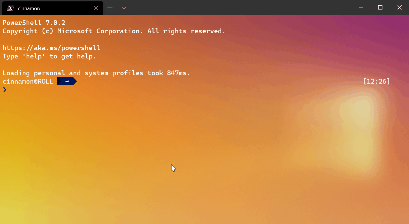Image resolution: width=409 pixels, height=224 pixels.
Task: Click the https://aka.ms/powershell link
Action: tap(51, 48)
